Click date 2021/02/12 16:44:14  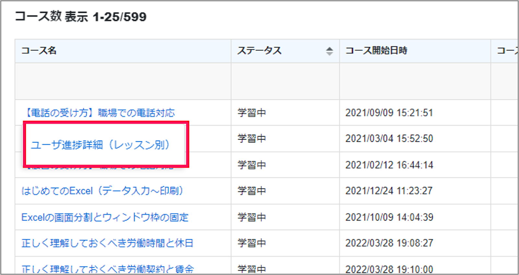coord(389,165)
